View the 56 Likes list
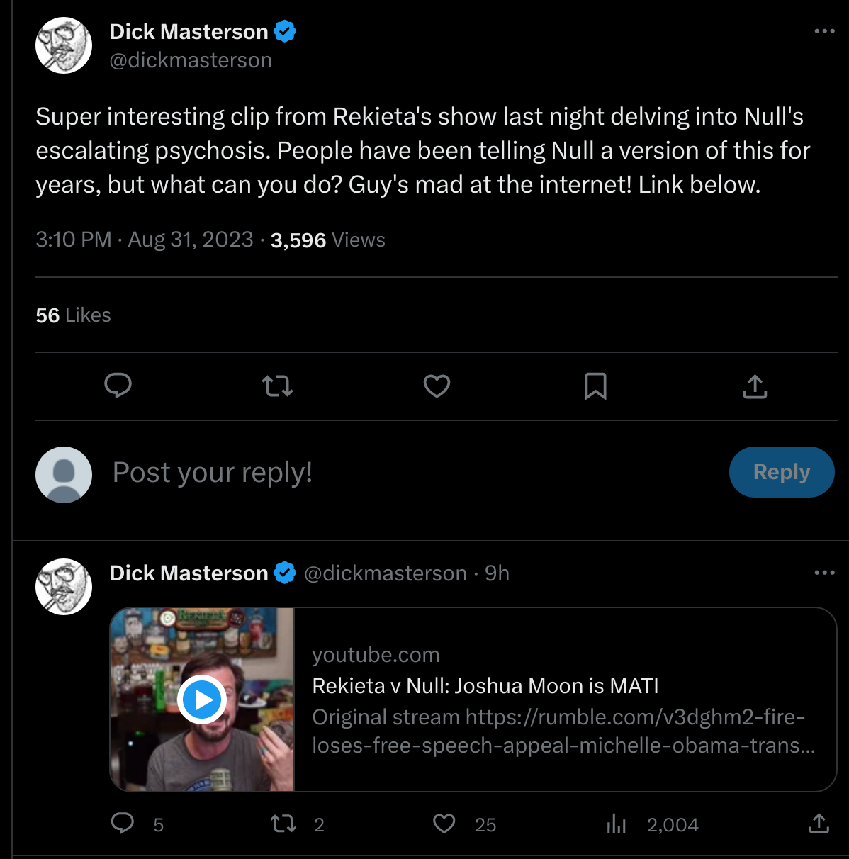 point(74,315)
